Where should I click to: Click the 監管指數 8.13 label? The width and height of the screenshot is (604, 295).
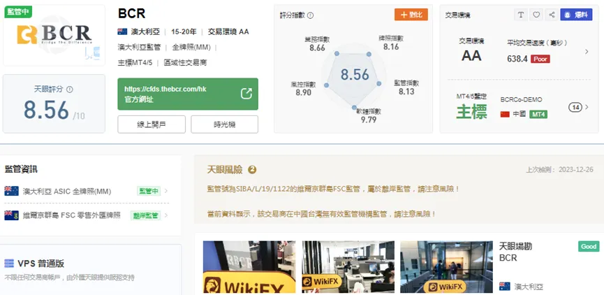click(406, 87)
